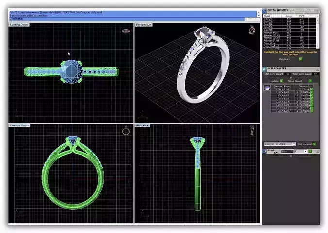Image resolution: width=328 pixels, height=233 pixels.
Task: Click the Set Material label
Action: click(x=305, y=144)
